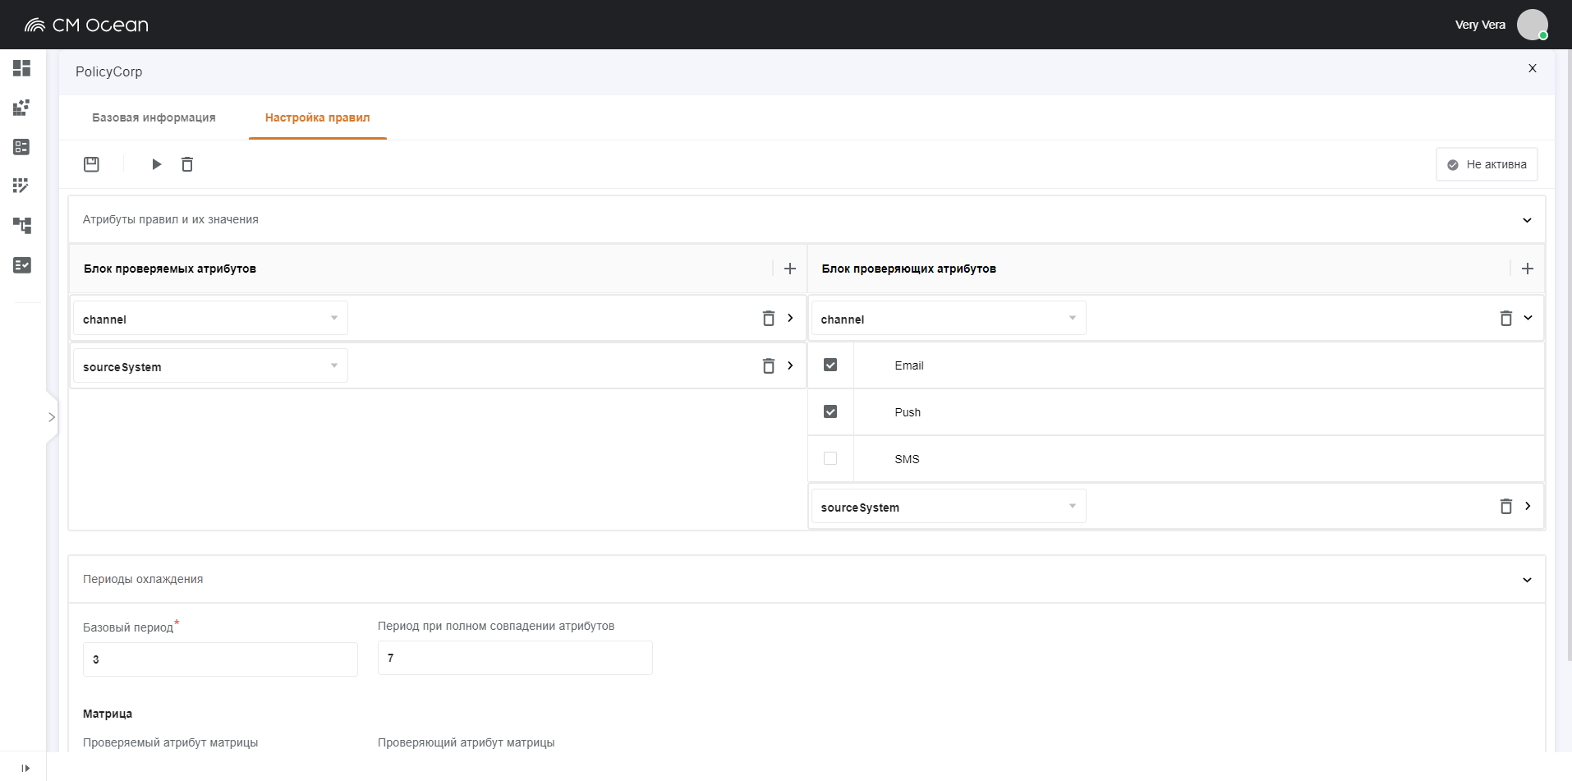Select the Настройка правил tab
The image size is (1572, 781).
[x=317, y=117]
